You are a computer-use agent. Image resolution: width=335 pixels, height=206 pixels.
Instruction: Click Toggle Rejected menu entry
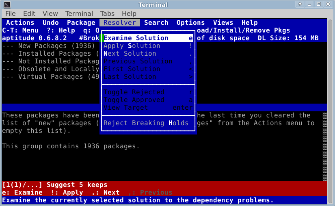[148, 92]
